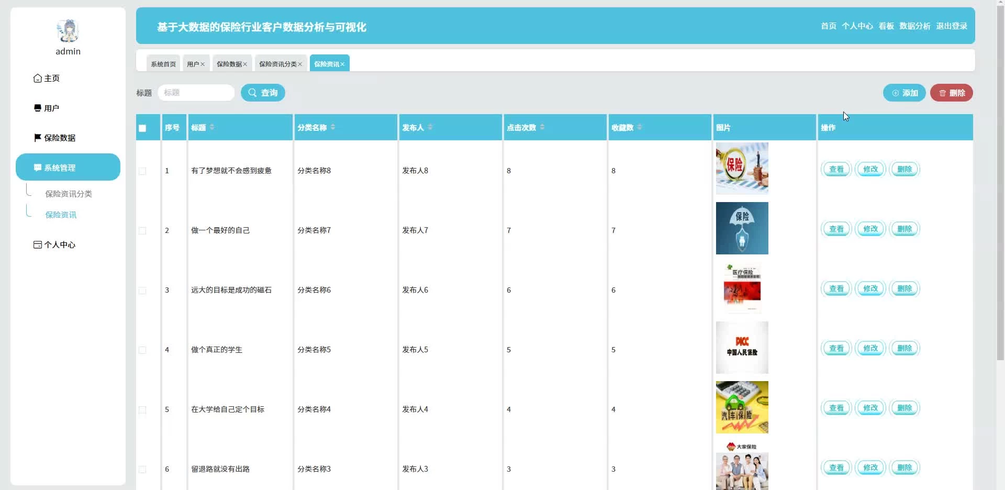Viewport: 1005px width, 490px height.
Task: Close the 保险资讯分类 tab
Action: pos(300,64)
